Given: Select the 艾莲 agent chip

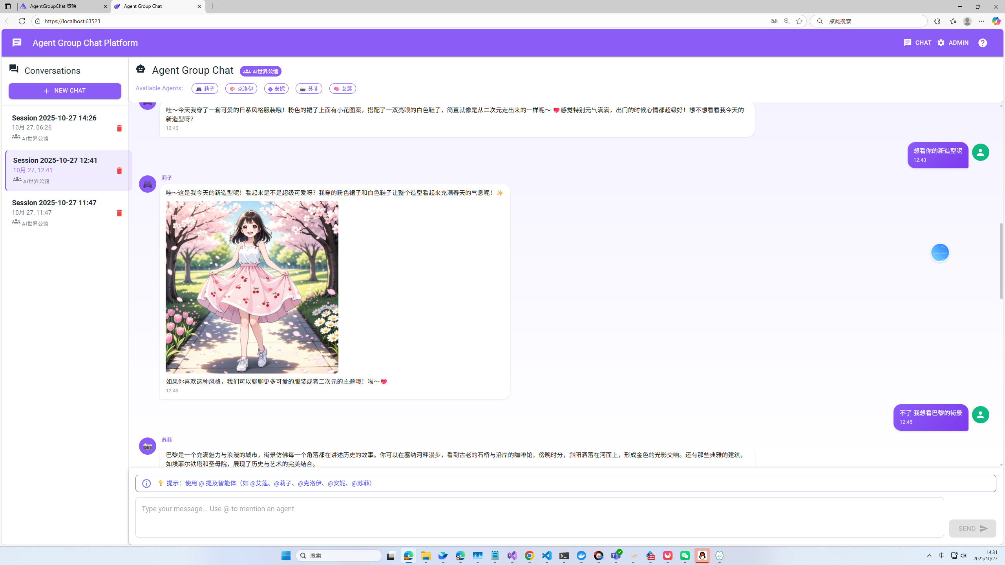Looking at the screenshot, I should coord(342,89).
